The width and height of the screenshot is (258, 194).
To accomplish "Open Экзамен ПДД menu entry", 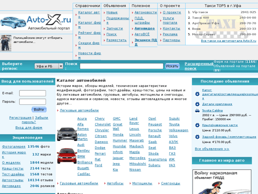I will (146, 42).
